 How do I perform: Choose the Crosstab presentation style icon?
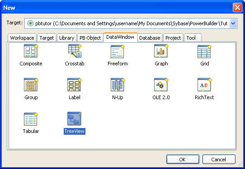pos(75,51)
